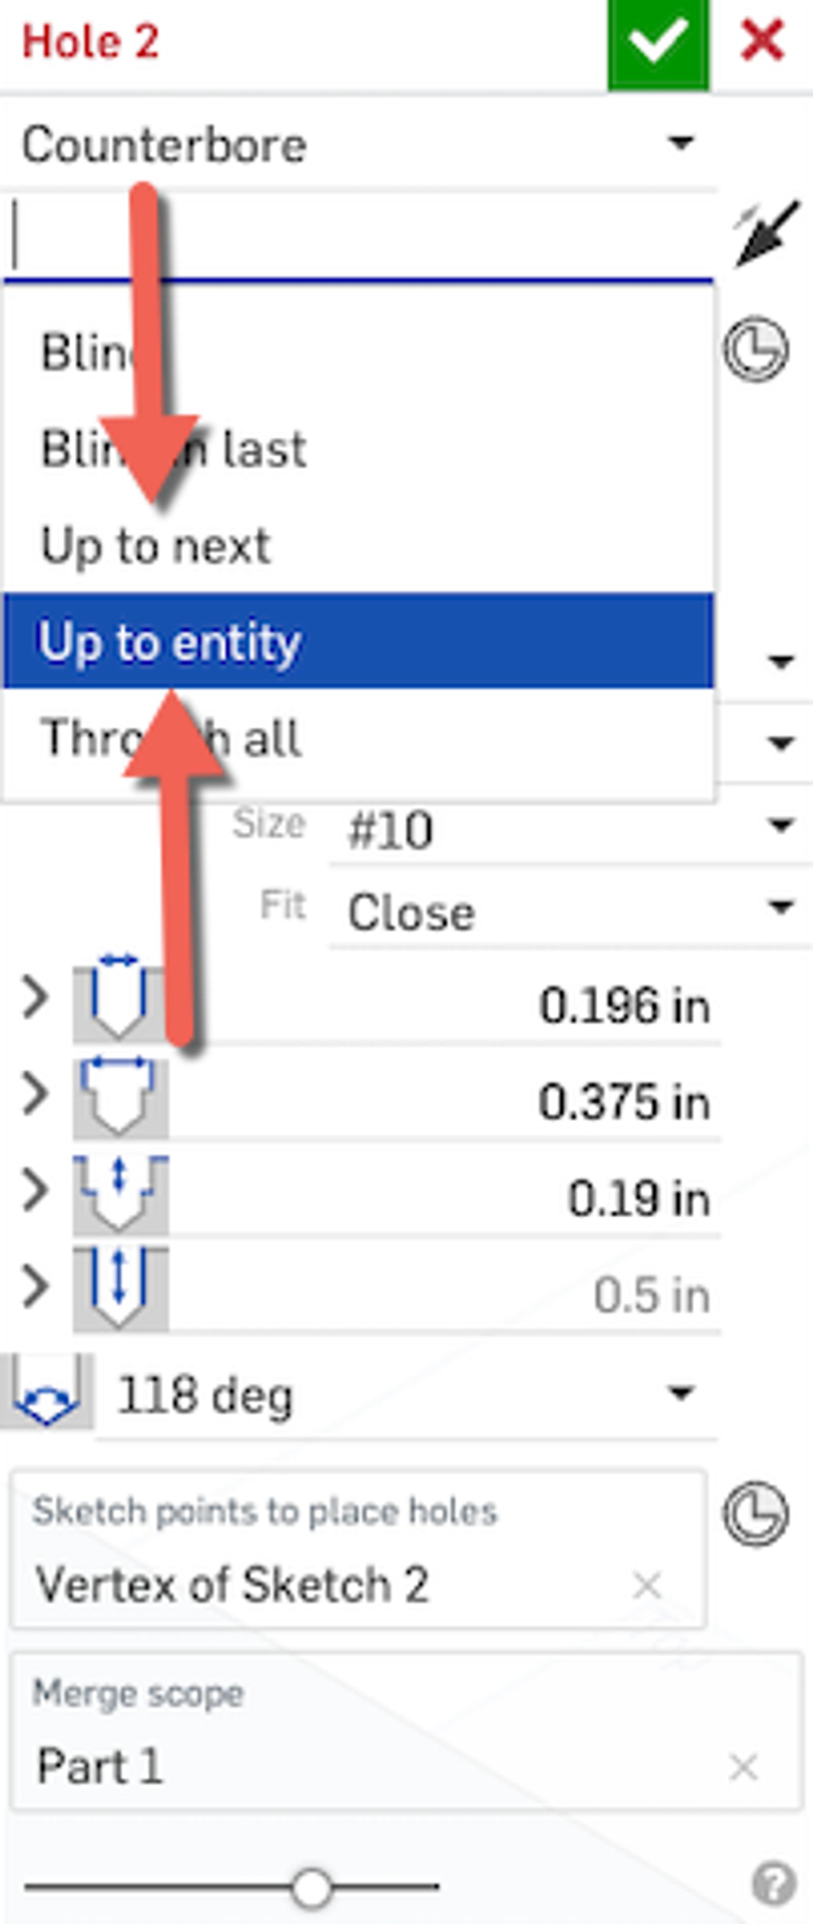Remove Vertex of Sketch 2 selection
The image size is (813, 1924).
tap(646, 1585)
